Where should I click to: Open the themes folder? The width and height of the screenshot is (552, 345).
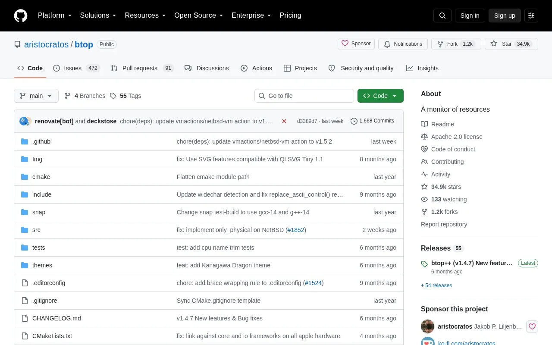(x=42, y=265)
